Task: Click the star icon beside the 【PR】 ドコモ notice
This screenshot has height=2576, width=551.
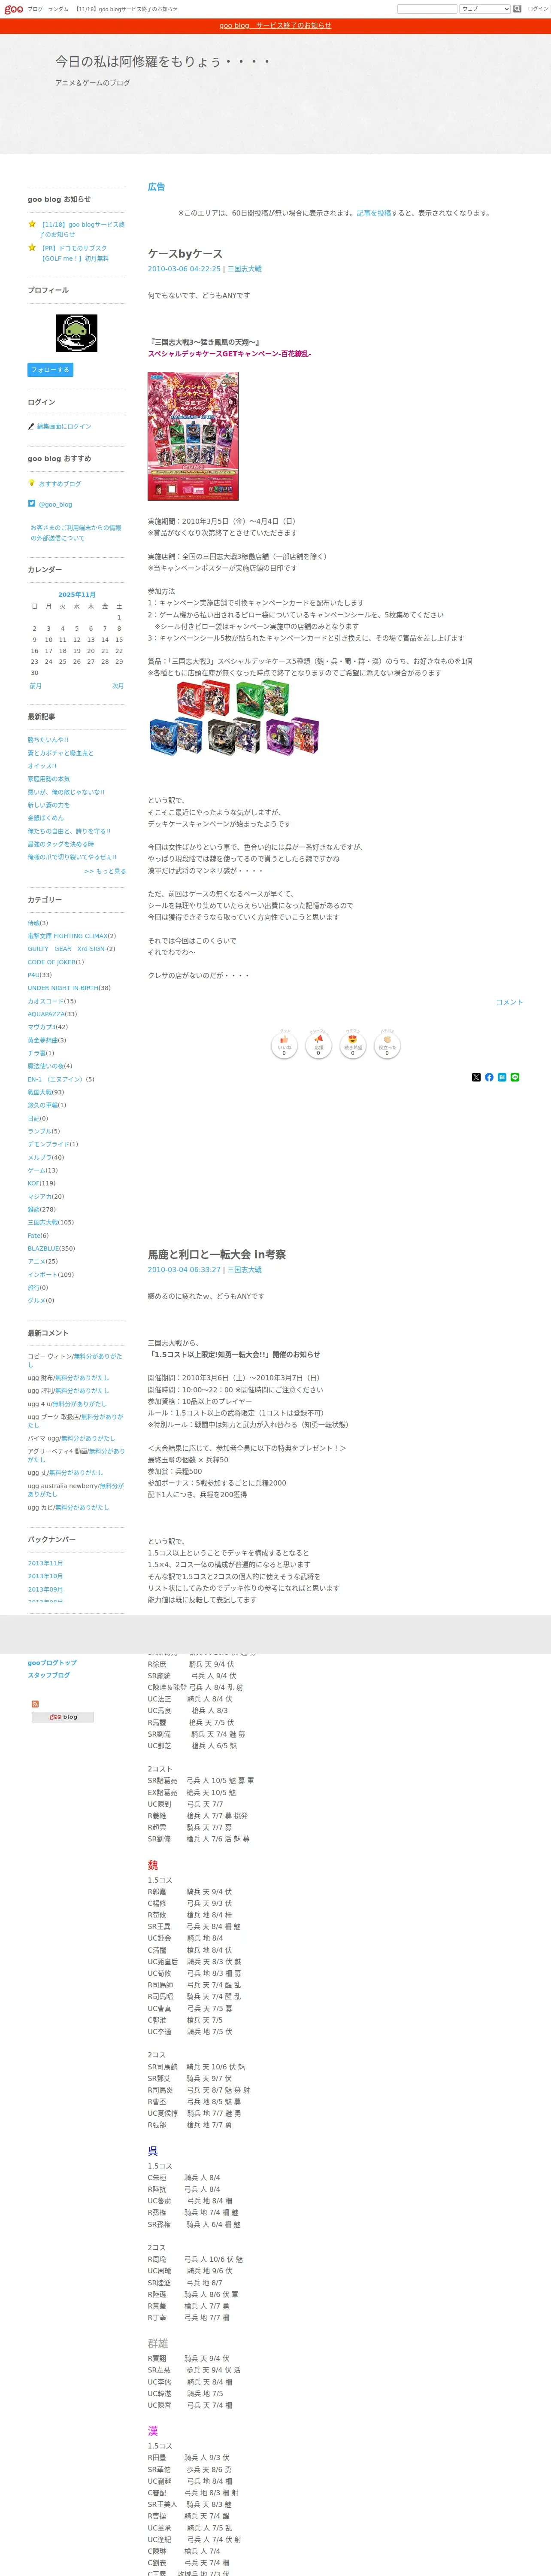Action: tap(32, 247)
